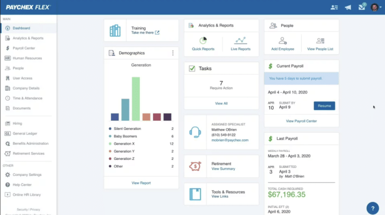The image size is (385, 215).
Task: Open the messages envelope icon
Action: click(361, 7)
